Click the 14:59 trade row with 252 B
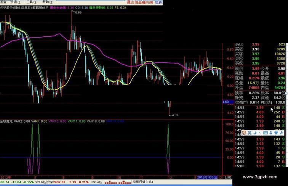288x186 pixels. coord(260,112)
